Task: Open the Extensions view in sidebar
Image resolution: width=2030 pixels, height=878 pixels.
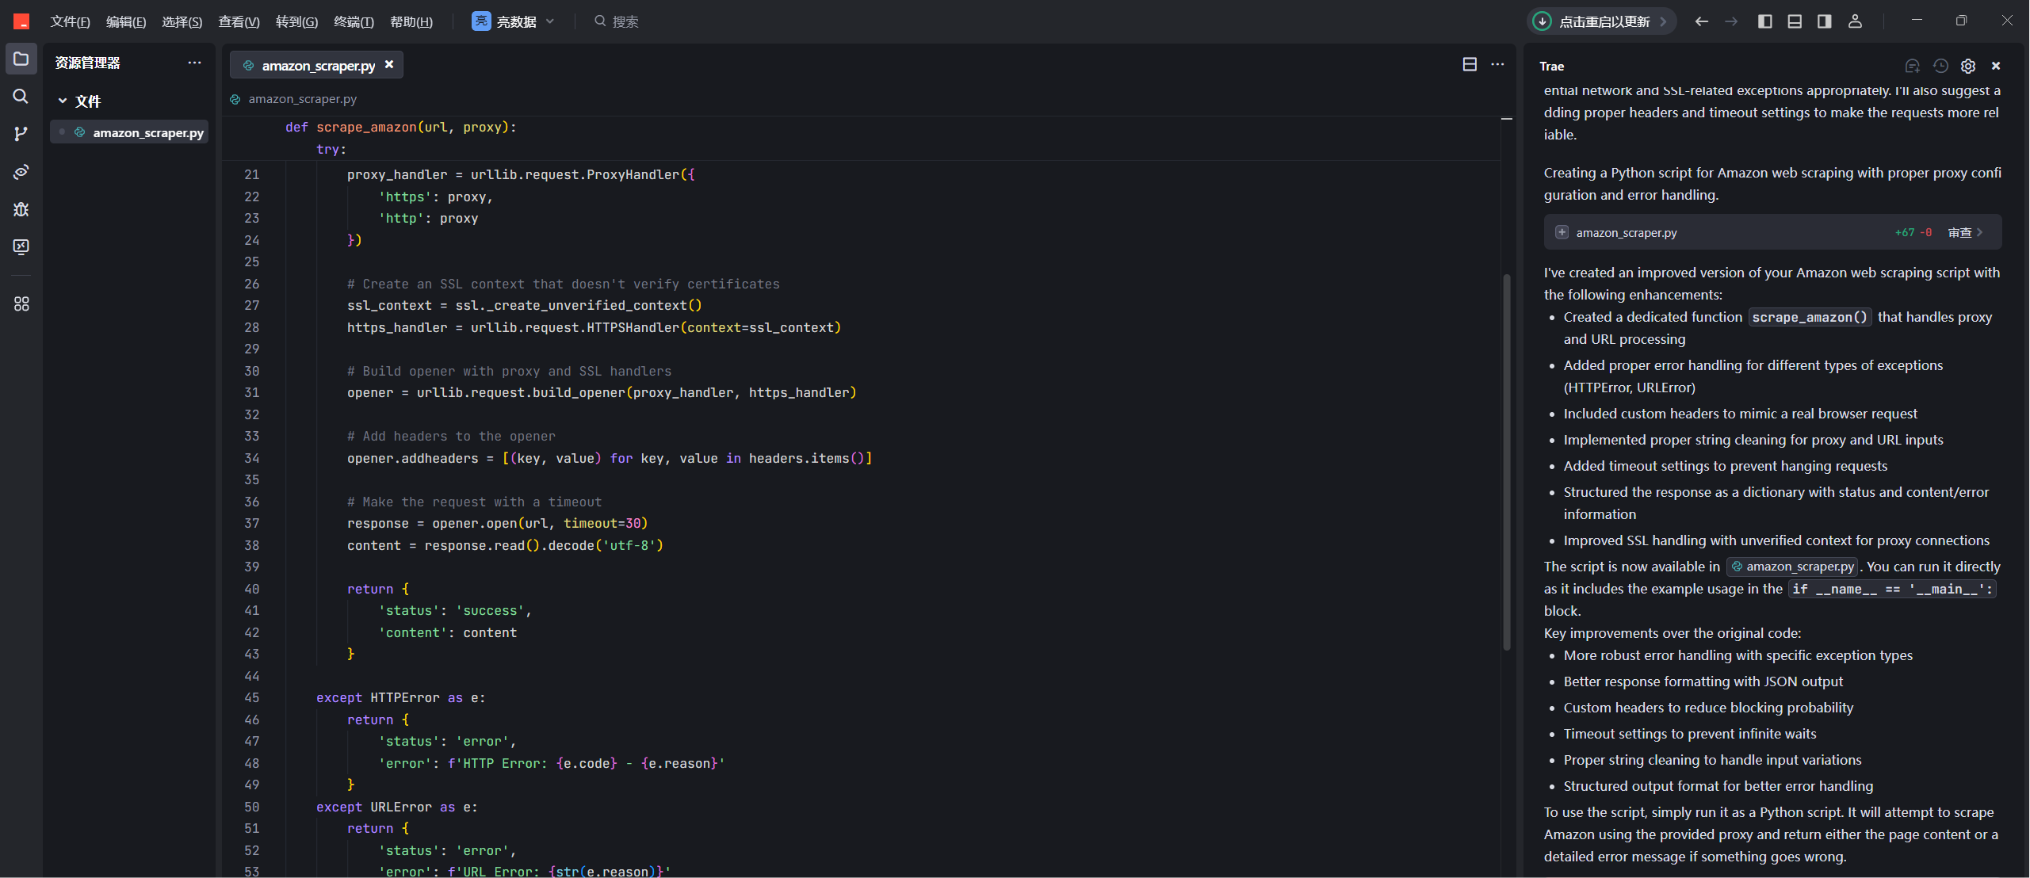Action: pos(21,304)
